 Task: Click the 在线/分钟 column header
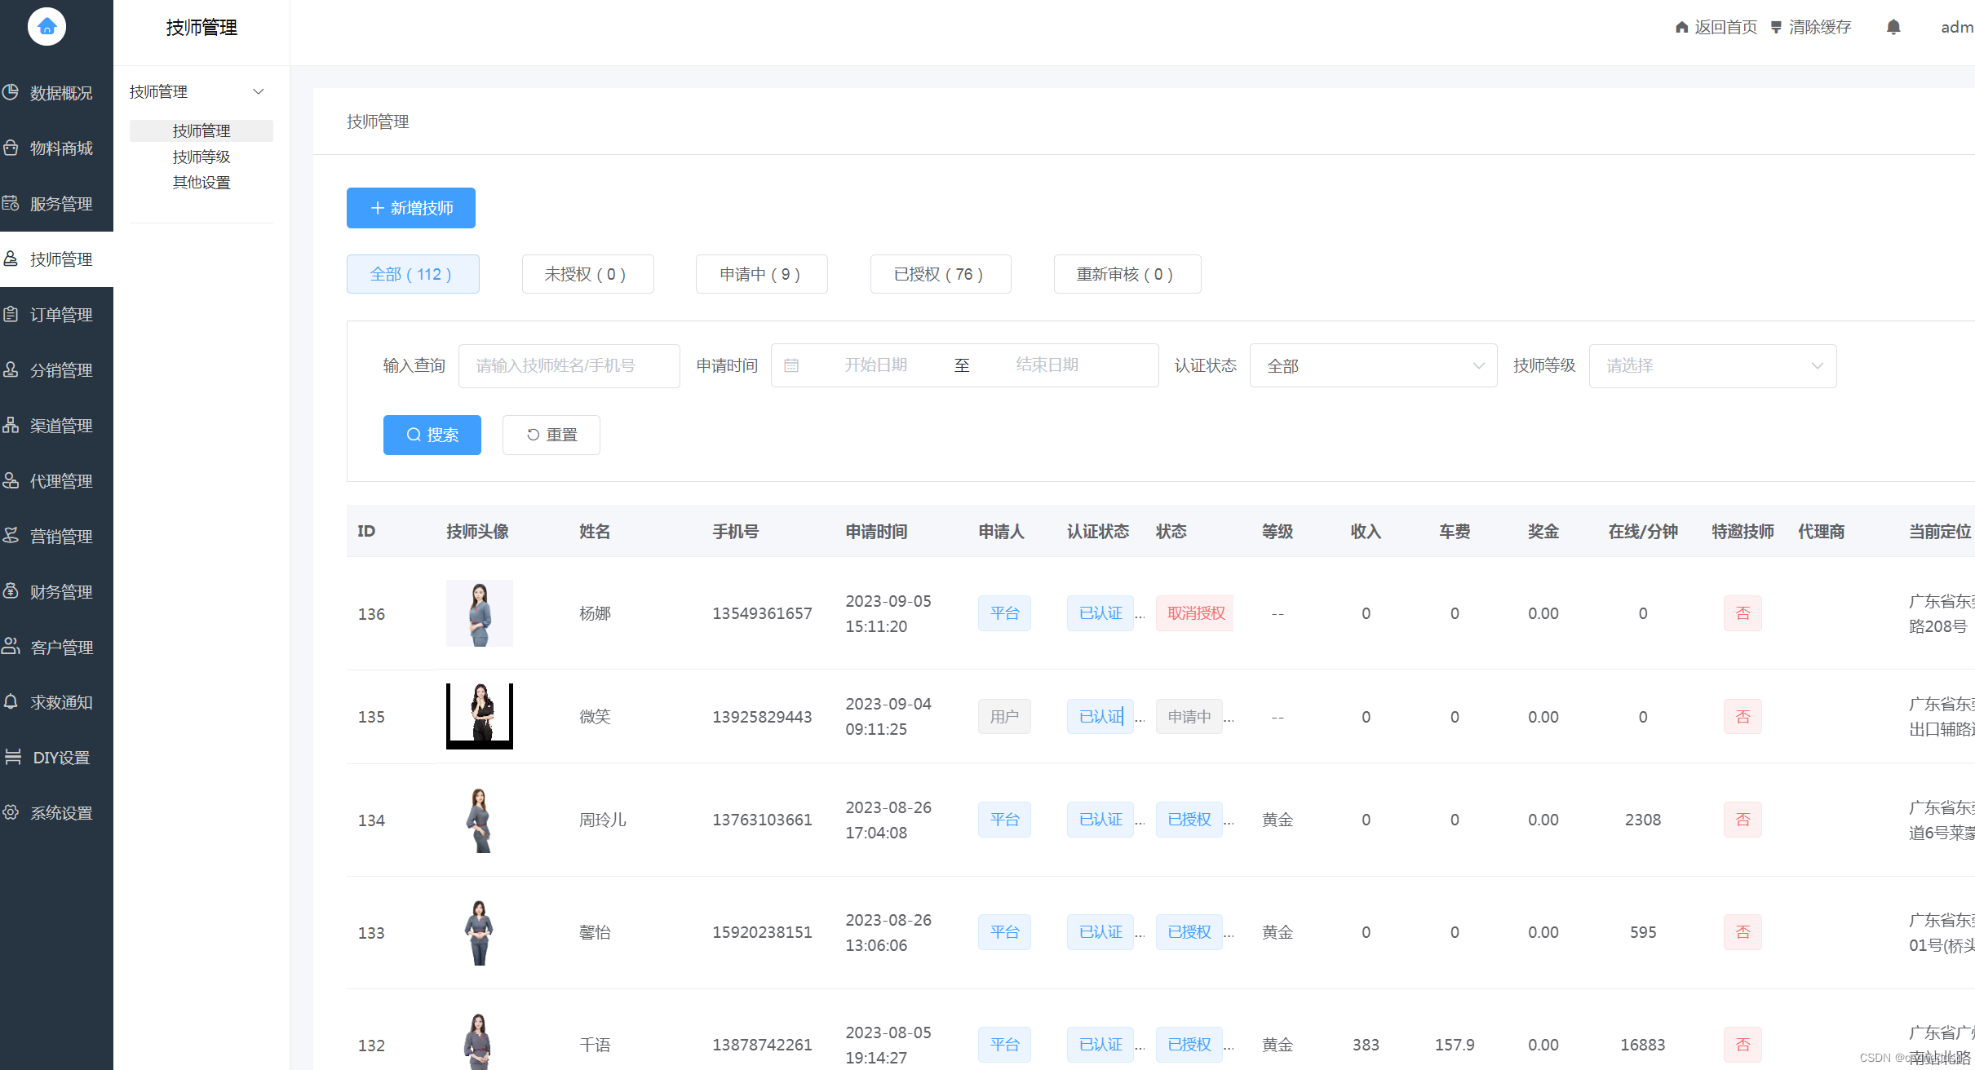(x=1642, y=532)
